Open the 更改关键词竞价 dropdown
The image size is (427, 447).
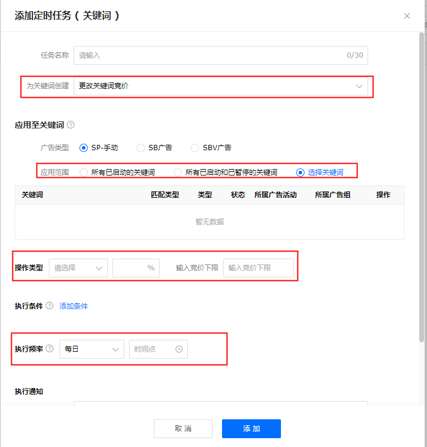click(x=220, y=86)
